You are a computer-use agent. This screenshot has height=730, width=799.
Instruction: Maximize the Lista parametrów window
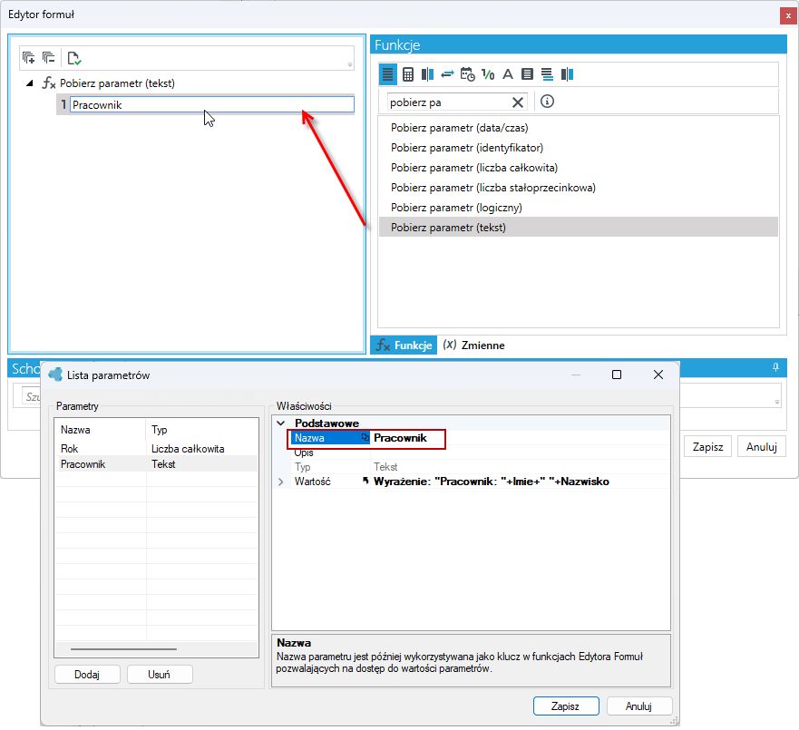tap(617, 375)
